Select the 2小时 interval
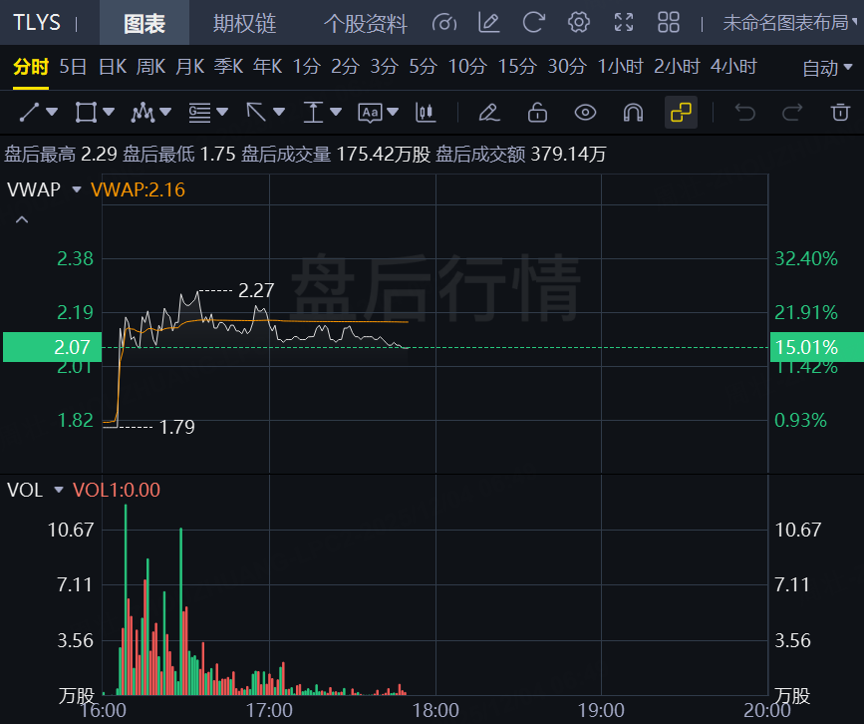 pos(677,67)
